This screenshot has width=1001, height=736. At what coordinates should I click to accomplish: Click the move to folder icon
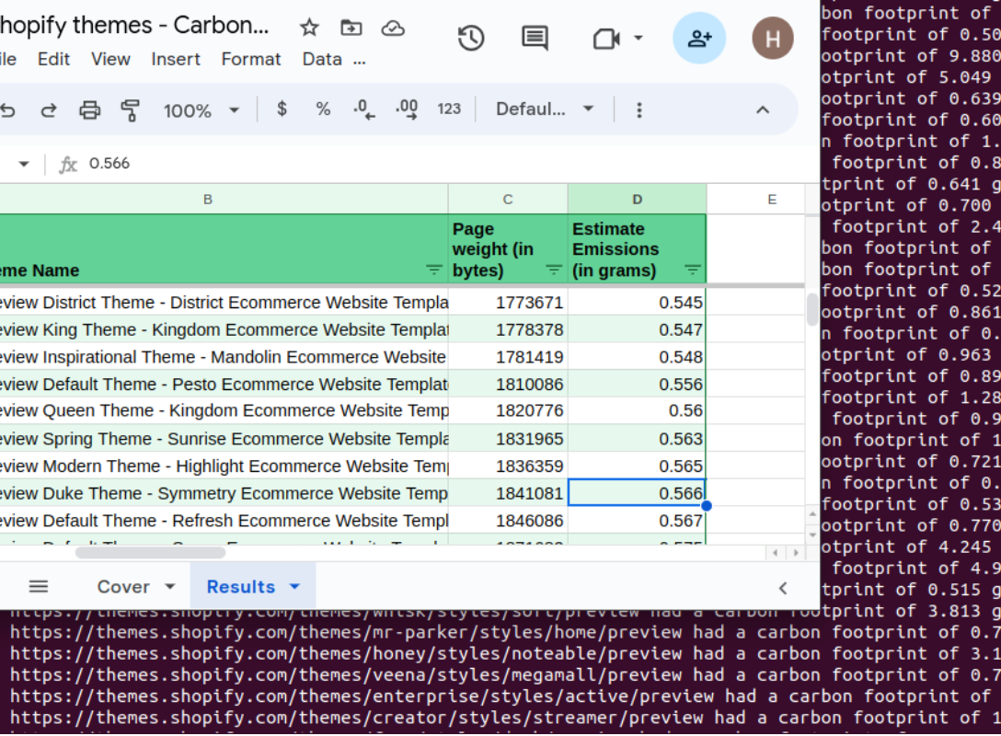(x=351, y=28)
